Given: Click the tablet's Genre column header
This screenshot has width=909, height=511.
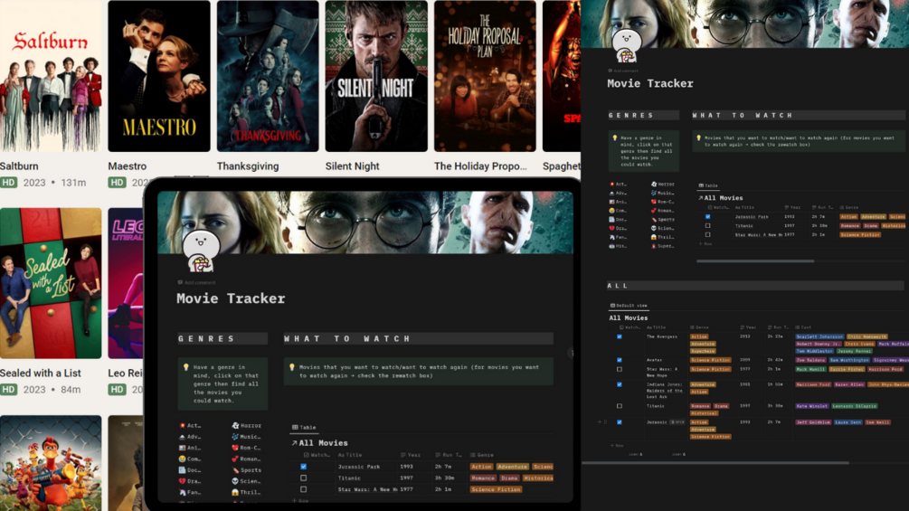Looking at the screenshot, I should tap(482, 455).
